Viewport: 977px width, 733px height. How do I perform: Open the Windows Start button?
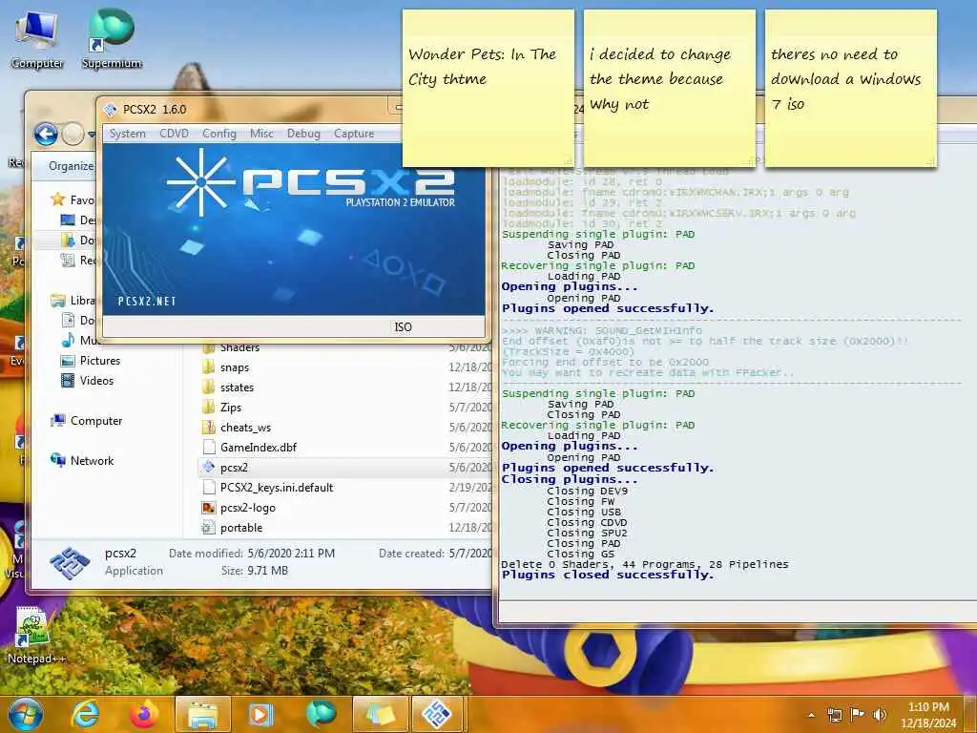pyautogui.click(x=26, y=714)
